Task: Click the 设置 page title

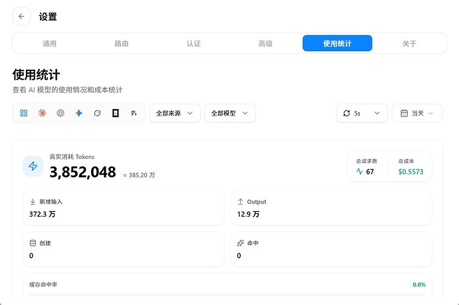Action: [48, 17]
